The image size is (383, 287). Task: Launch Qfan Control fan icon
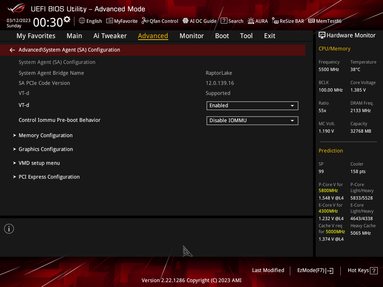coord(145,21)
